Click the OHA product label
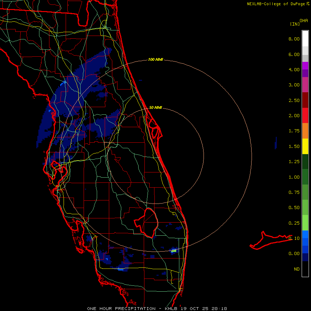 pyautogui.click(x=304, y=20)
